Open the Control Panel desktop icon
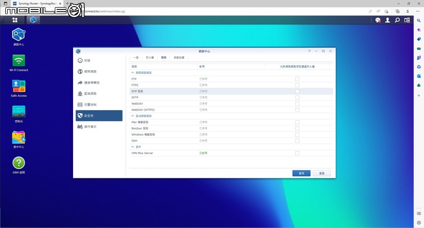The height and width of the screenshot is (228, 424). (19, 112)
